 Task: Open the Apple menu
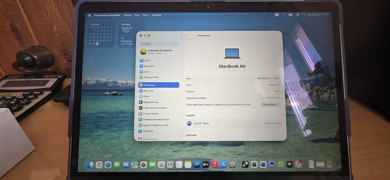pos(90,15)
